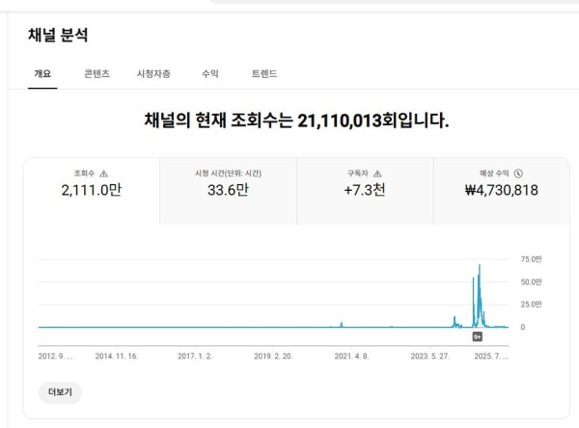The height and width of the screenshot is (428, 579).
Task: Select the 개요 overview tab
Action: coord(42,73)
